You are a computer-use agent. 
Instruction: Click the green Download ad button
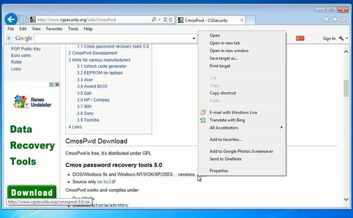click(32, 192)
